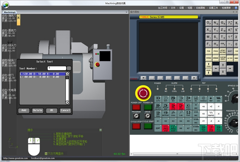The image size is (240, 162).
Task: Select the AUTO mode key
Action: 158,99
